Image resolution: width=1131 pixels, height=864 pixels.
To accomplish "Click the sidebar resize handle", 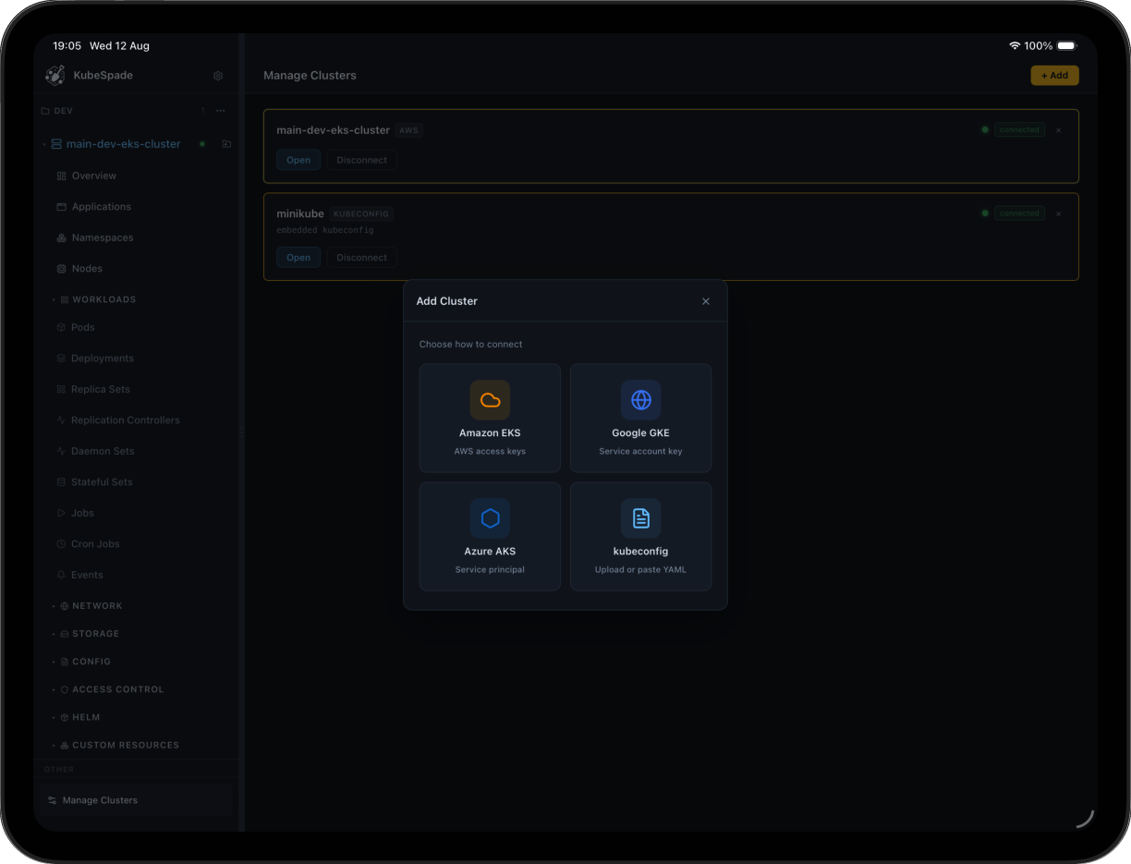I will click(241, 432).
